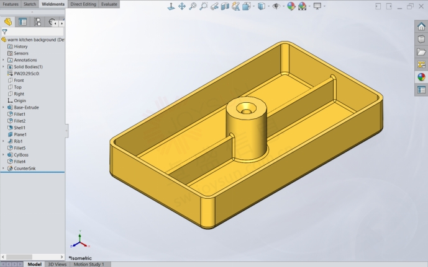Click the filter input field in tree
The image size is (428, 267).
(x=35, y=32)
